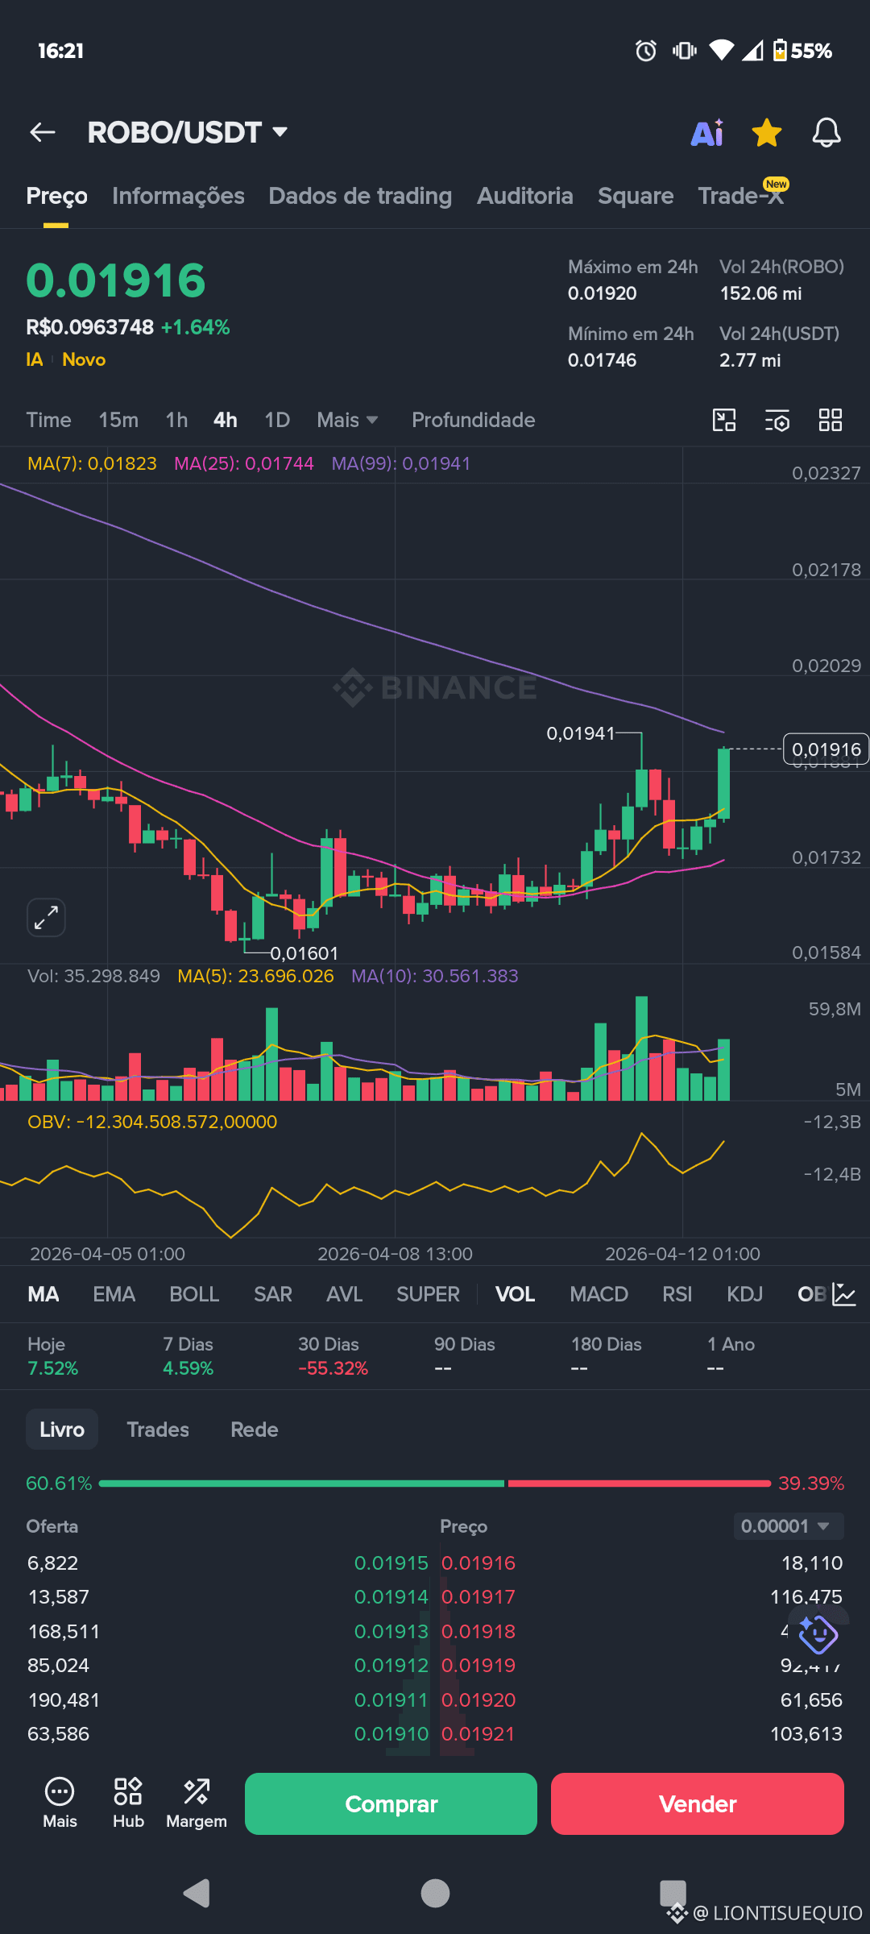The width and height of the screenshot is (870, 1934).
Task: Toggle the KDJ sub-indicator
Action: [744, 1294]
